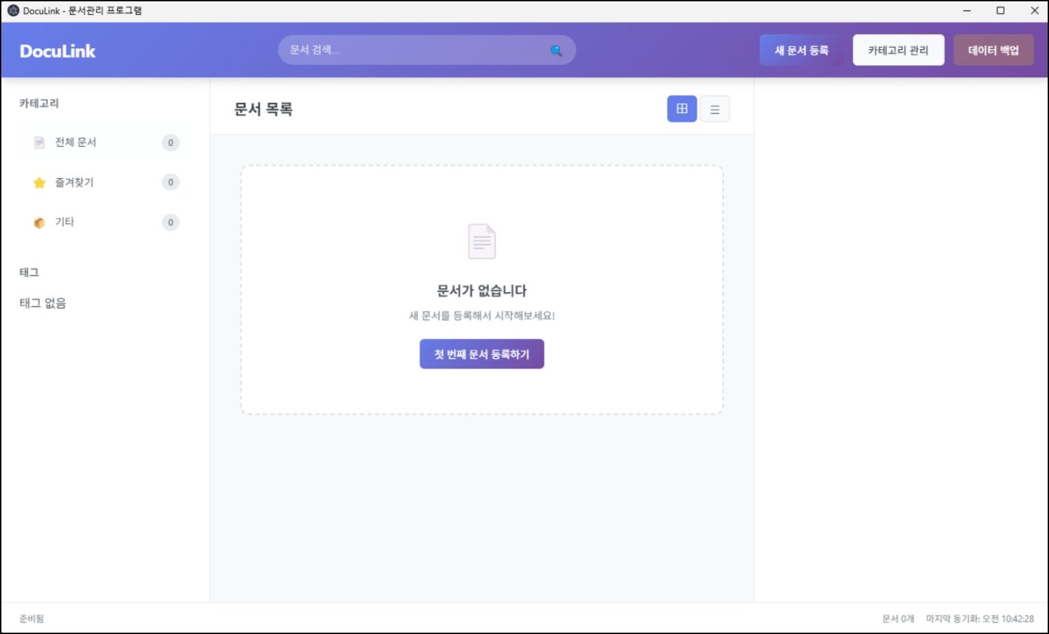Expand the 카테고리 section
This screenshot has height=634, width=1049.
coord(38,103)
